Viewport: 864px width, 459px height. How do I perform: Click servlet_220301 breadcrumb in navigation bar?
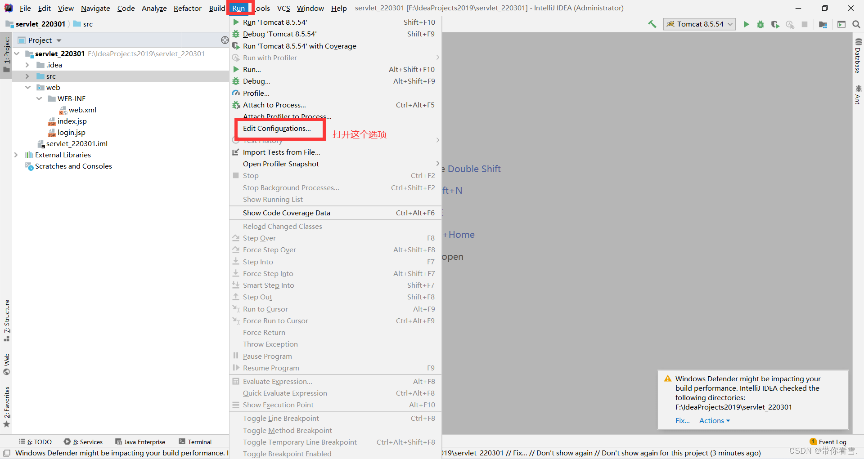coord(36,24)
